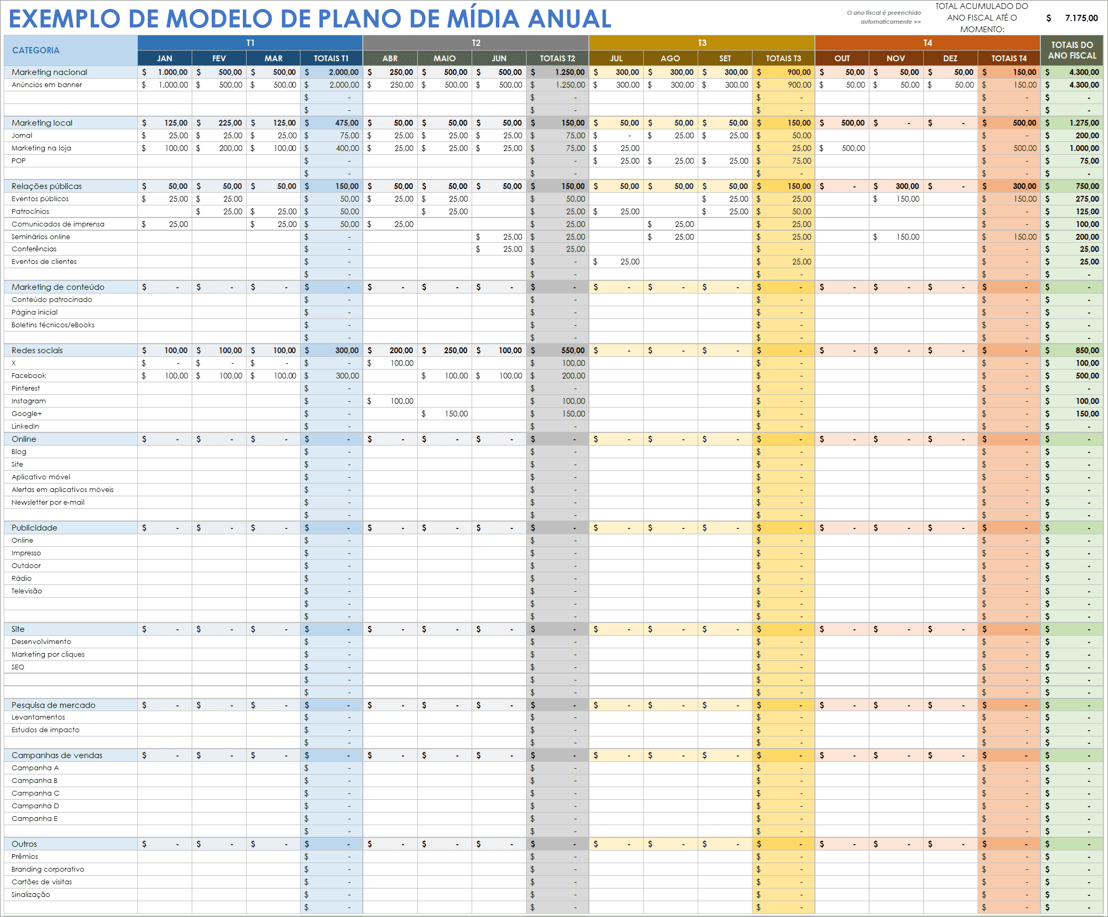1108x917 pixels.
Task: Select the 'Marketing local' category label
Action: point(42,122)
